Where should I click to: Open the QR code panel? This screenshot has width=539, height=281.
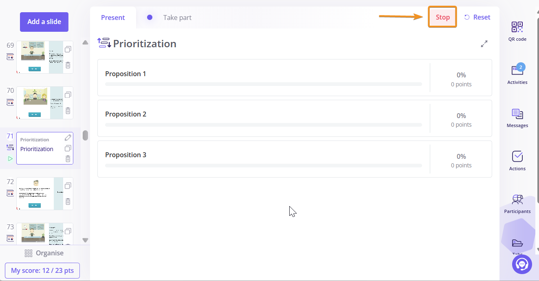(517, 31)
